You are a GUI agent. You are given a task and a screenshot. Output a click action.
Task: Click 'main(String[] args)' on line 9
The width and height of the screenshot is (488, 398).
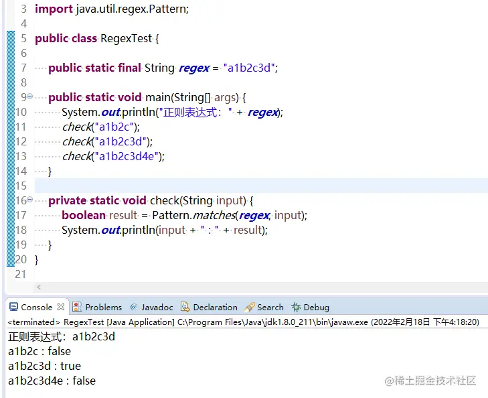(x=192, y=97)
